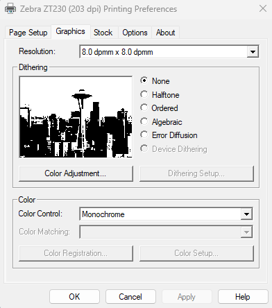Screen dimensions: 272x308
Task: Select Ordered dithering
Action: pos(159,108)
